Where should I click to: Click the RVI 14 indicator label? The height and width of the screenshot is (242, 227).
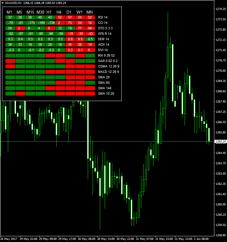[103, 50]
